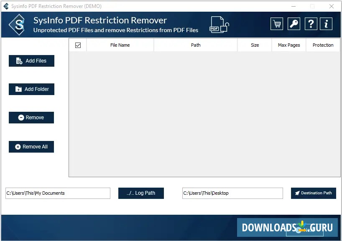Close the Sysinfo PDF Restriction Remover window
Screen dimensions: 342x241
click(332, 6)
